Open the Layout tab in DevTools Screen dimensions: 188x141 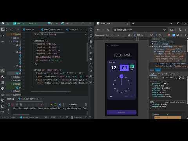pos(172,74)
